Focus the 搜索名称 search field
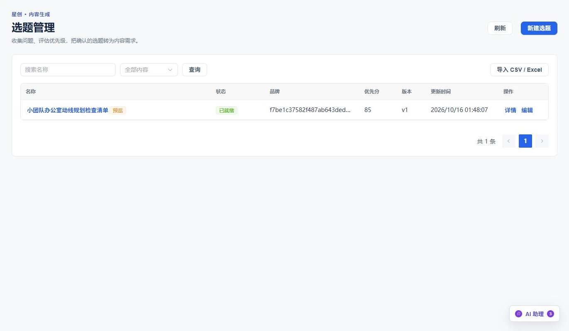 [x=68, y=70]
